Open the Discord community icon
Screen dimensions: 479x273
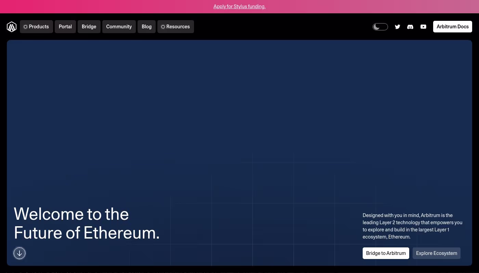[410, 27]
